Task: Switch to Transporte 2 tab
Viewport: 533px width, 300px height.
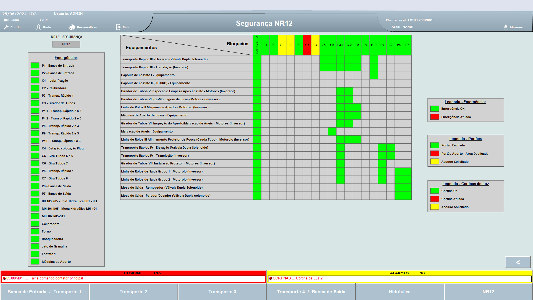Action: click(x=134, y=292)
